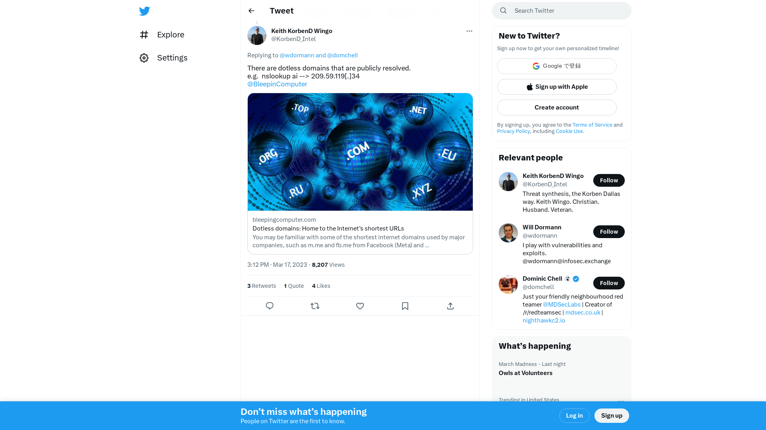
Task: Click the back arrow navigation icon
Action: [x=251, y=10]
